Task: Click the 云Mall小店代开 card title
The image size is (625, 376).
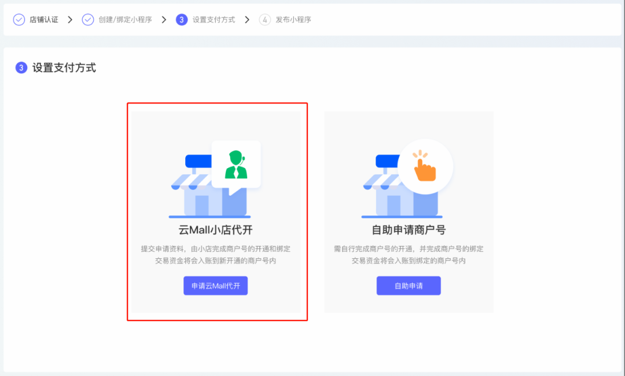Action: pyautogui.click(x=215, y=230)
